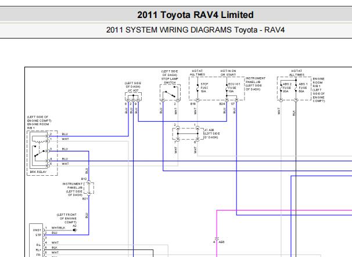Click the 'B21' connector pin label
352x257 pixels.
tap(85, 198)
